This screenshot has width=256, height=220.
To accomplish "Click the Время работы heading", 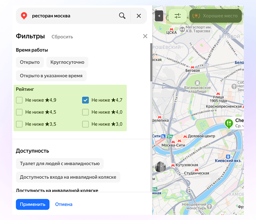I will point(32,50).
